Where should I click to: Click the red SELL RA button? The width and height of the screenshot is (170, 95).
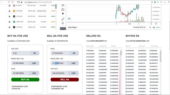coord(65,79)
